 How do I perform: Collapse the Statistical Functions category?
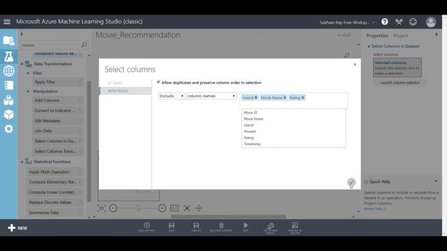[22, 162]
